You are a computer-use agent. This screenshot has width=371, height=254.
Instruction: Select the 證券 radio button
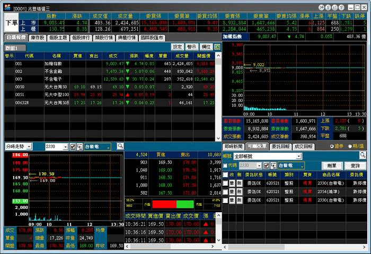(333, 146)
